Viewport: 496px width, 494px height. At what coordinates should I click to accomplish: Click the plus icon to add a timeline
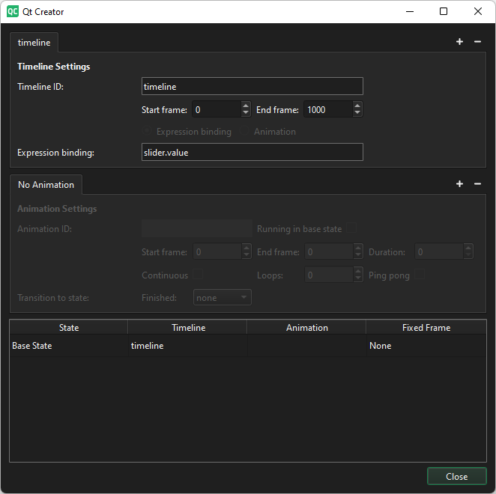tap(459, 42)
